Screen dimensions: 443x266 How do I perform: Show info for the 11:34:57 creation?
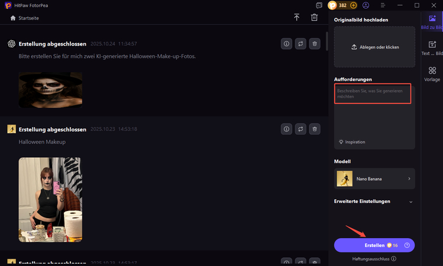286,44
